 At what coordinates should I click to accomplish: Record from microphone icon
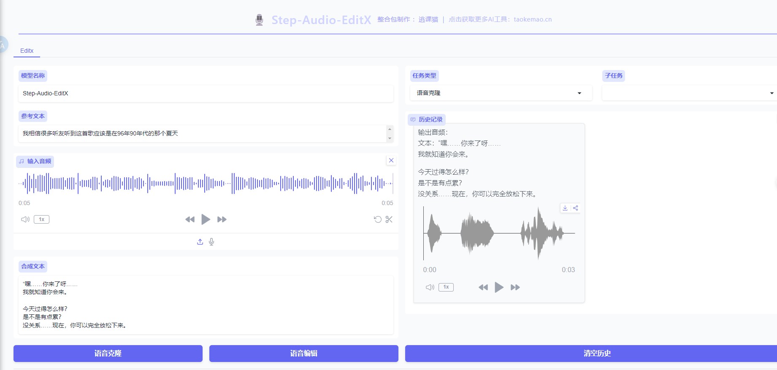click(211, 242)
